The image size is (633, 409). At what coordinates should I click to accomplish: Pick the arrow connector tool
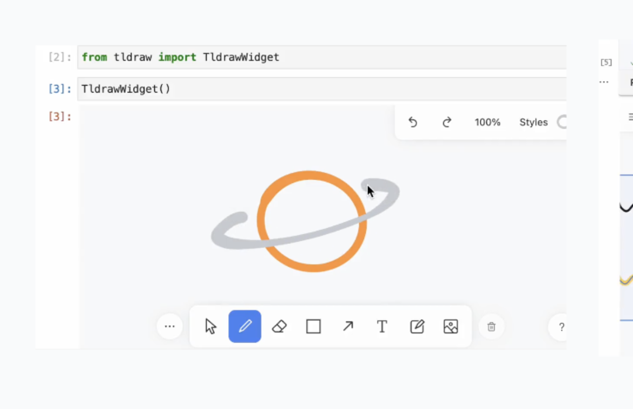click(347, 326)
